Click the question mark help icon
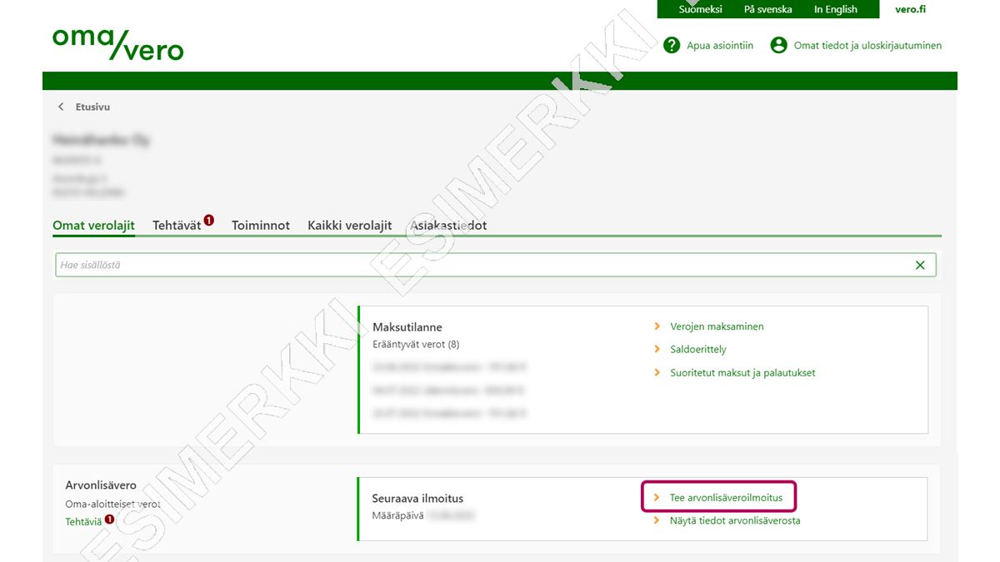The image size is (1000, 562). point(672,45)
